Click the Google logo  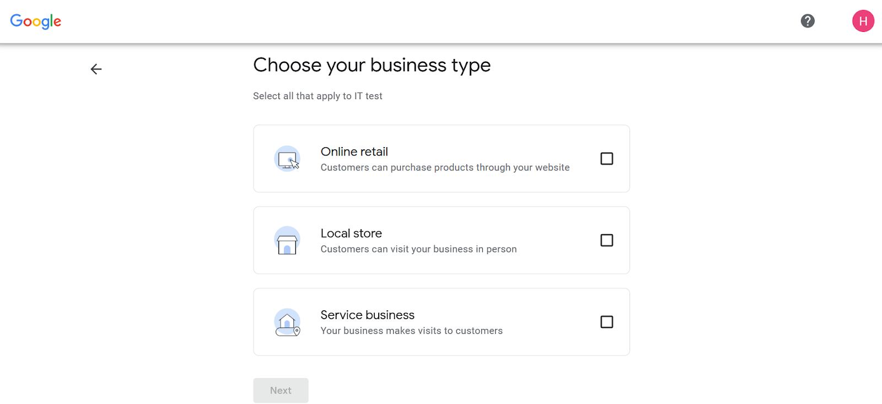[x=36, y=21]
